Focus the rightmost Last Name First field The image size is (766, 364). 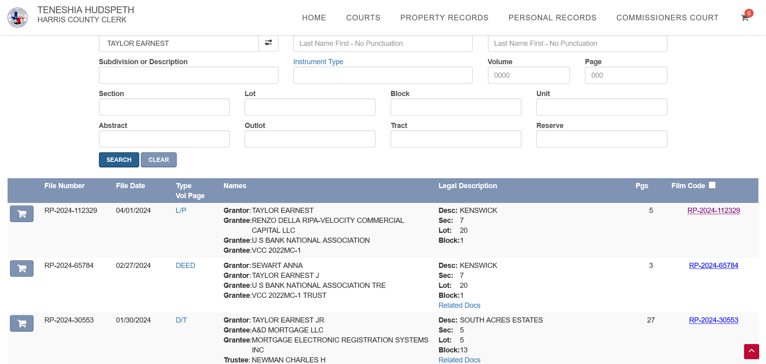577,43
